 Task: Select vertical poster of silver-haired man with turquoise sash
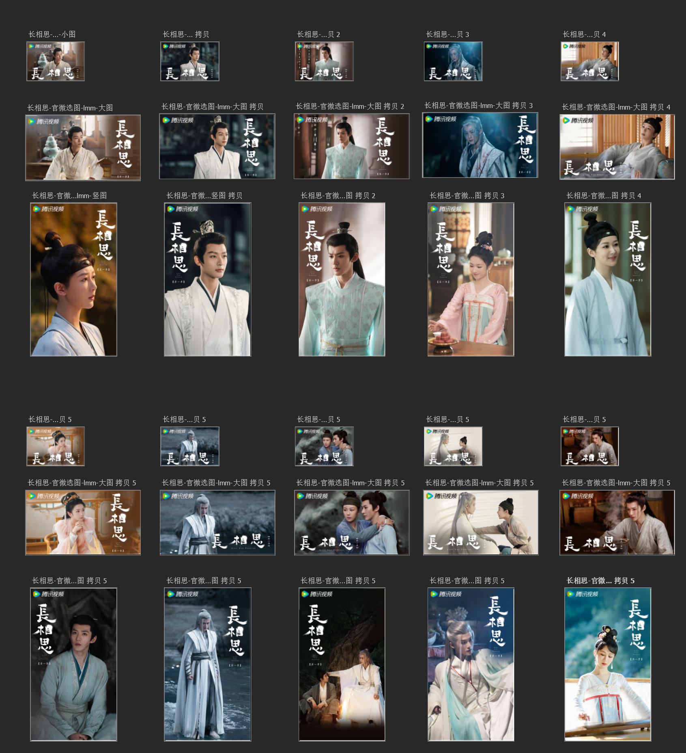click(471, 664)
